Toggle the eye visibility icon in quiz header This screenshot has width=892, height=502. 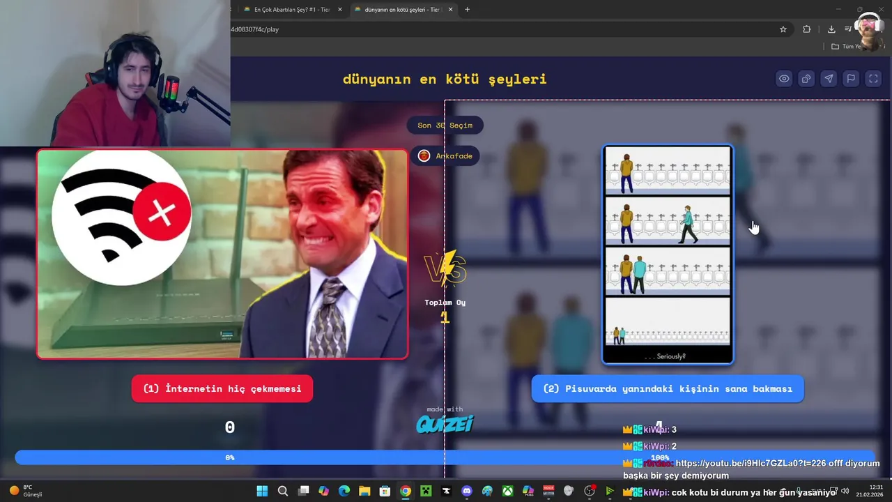[x=784, y=79]
